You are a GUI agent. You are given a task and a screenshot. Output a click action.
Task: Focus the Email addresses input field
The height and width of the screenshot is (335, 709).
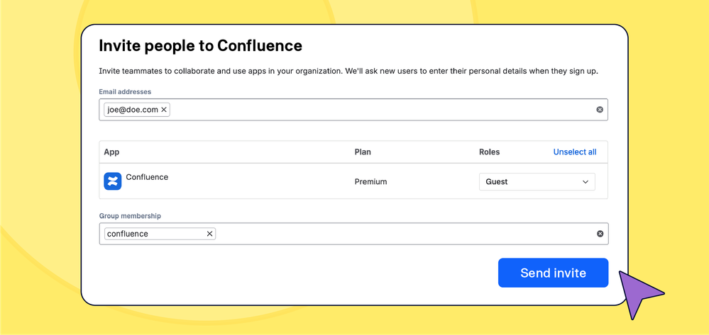pyautogui.click(x=353, y=110)
